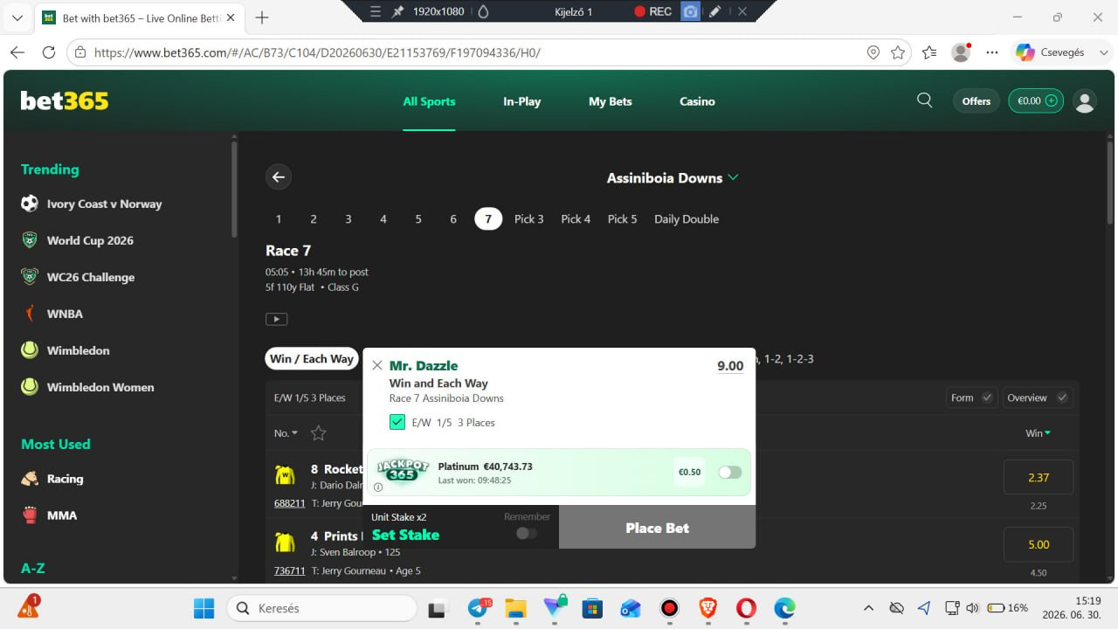The height and width of the screenshot is (629, 1118).
Task: Select the 5.00 odds for Prints runner
Action: click(x=1039, y=545)
